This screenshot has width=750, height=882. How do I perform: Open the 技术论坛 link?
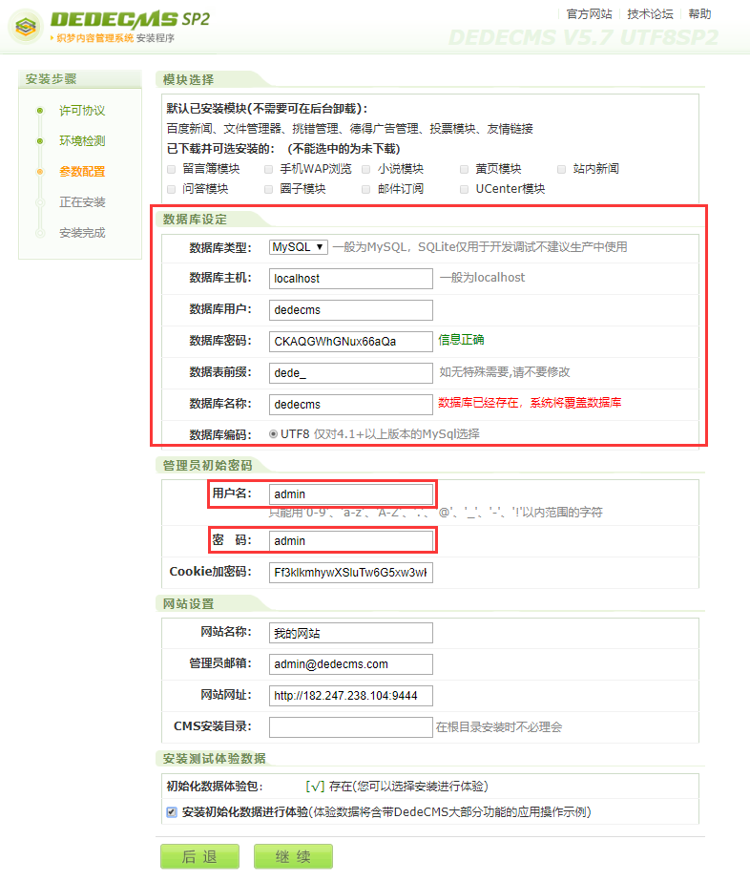click(x=650, y=14)
